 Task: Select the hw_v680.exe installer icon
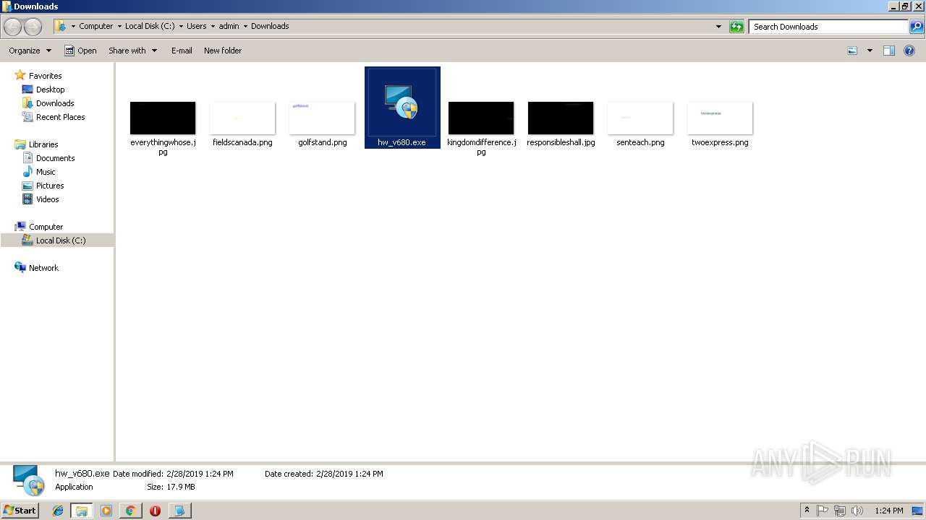(x=402, y=102)
